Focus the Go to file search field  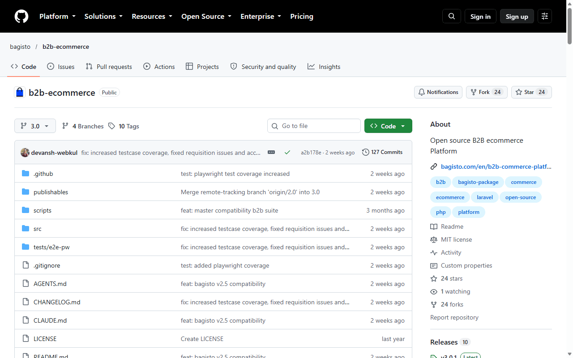[314, 126]
